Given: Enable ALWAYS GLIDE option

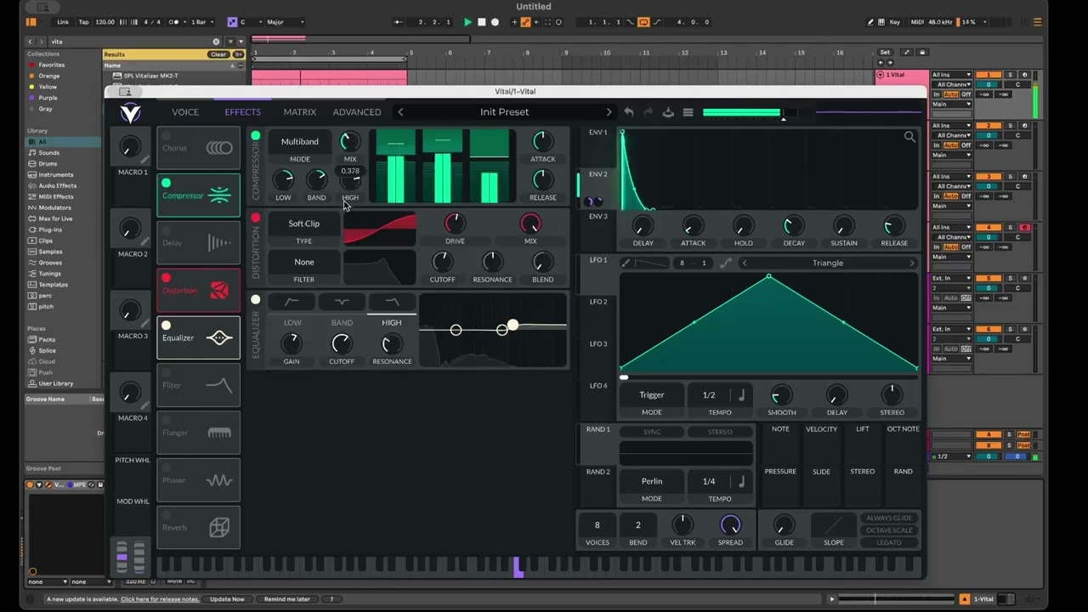Looking at the screenshot, I should [889, 518].
